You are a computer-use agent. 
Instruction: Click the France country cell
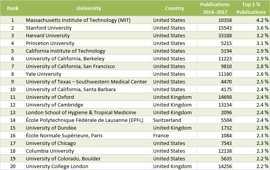pyautogui.click(x=174, y=135)
